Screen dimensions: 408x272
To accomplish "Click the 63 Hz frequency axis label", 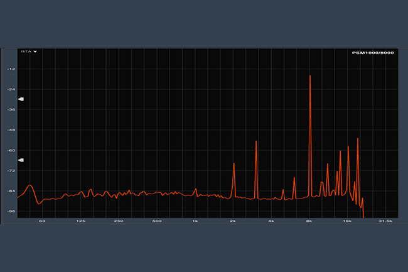I will coord(42,221).
